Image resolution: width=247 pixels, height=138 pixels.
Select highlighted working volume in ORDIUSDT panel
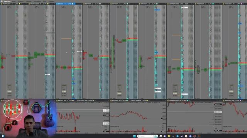[231, 91]
